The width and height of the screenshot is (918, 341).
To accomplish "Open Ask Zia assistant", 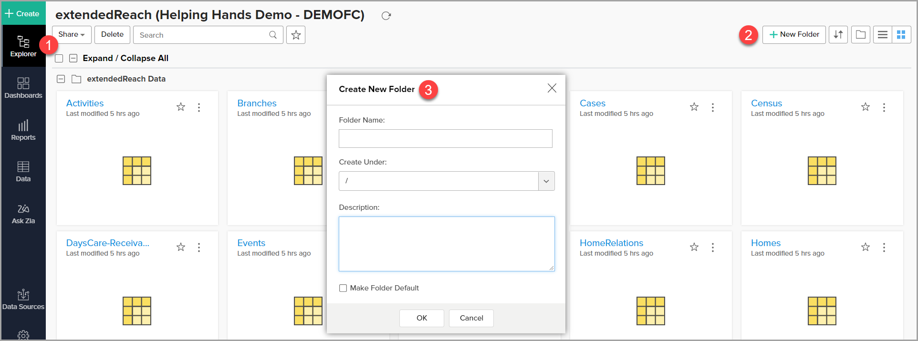I will click(23, 214).
